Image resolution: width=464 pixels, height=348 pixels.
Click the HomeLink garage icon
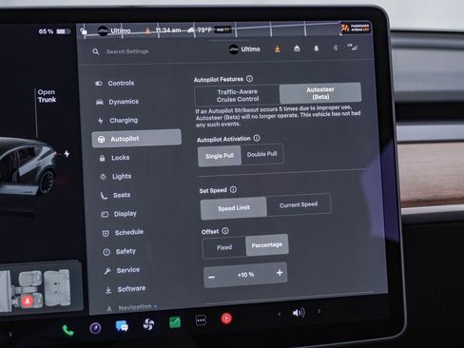click(x=297, y=48)
